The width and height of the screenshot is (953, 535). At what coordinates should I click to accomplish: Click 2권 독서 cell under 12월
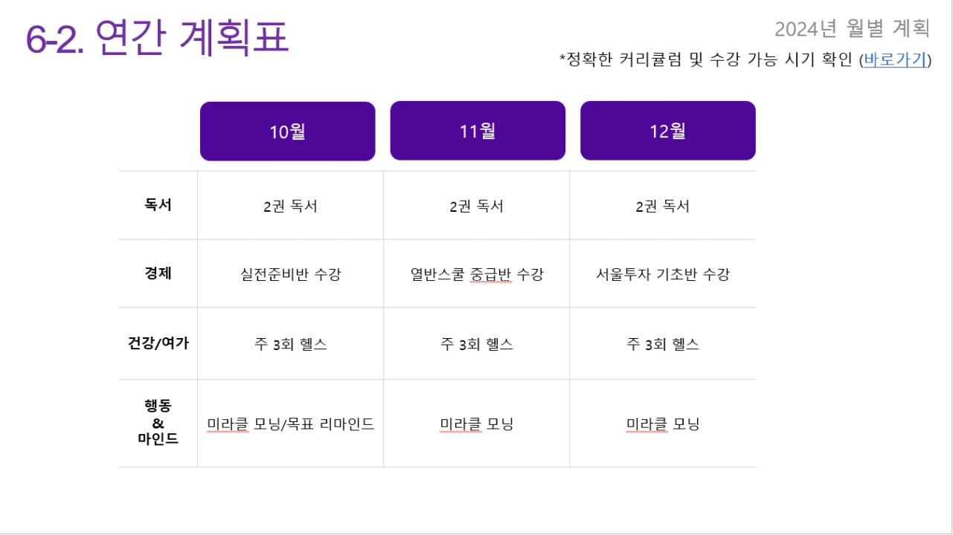[663, 205]
